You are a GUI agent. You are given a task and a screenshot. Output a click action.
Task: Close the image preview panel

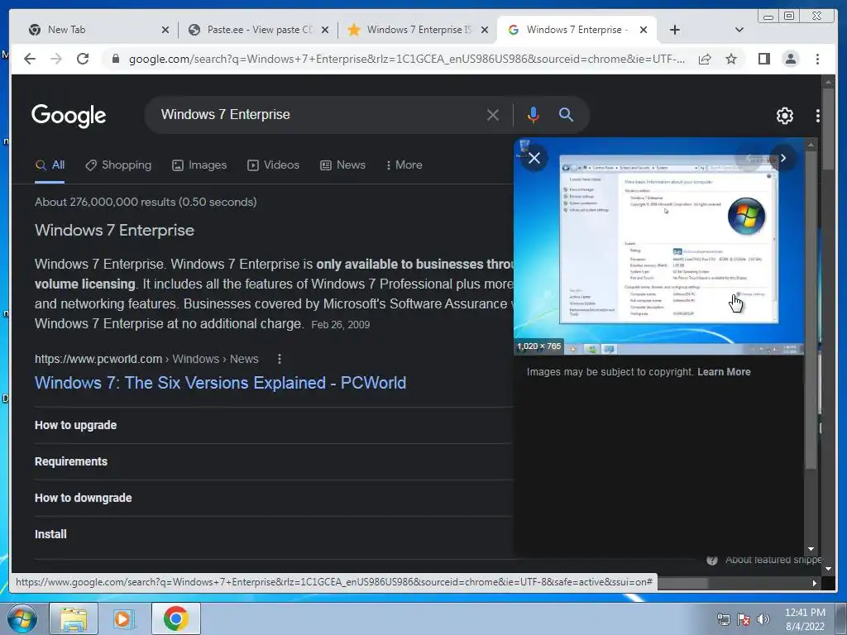[534, 158]
